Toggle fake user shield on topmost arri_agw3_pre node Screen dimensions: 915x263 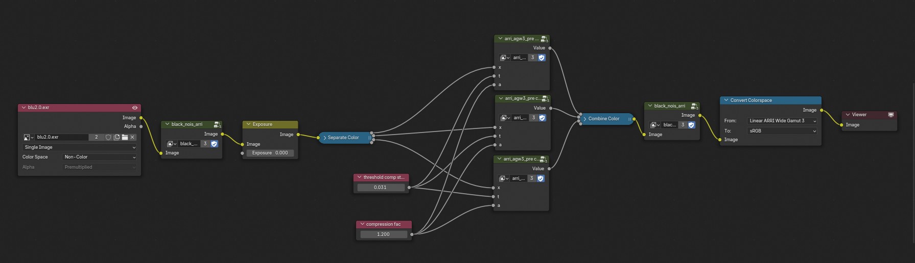(x=542, y=58)
